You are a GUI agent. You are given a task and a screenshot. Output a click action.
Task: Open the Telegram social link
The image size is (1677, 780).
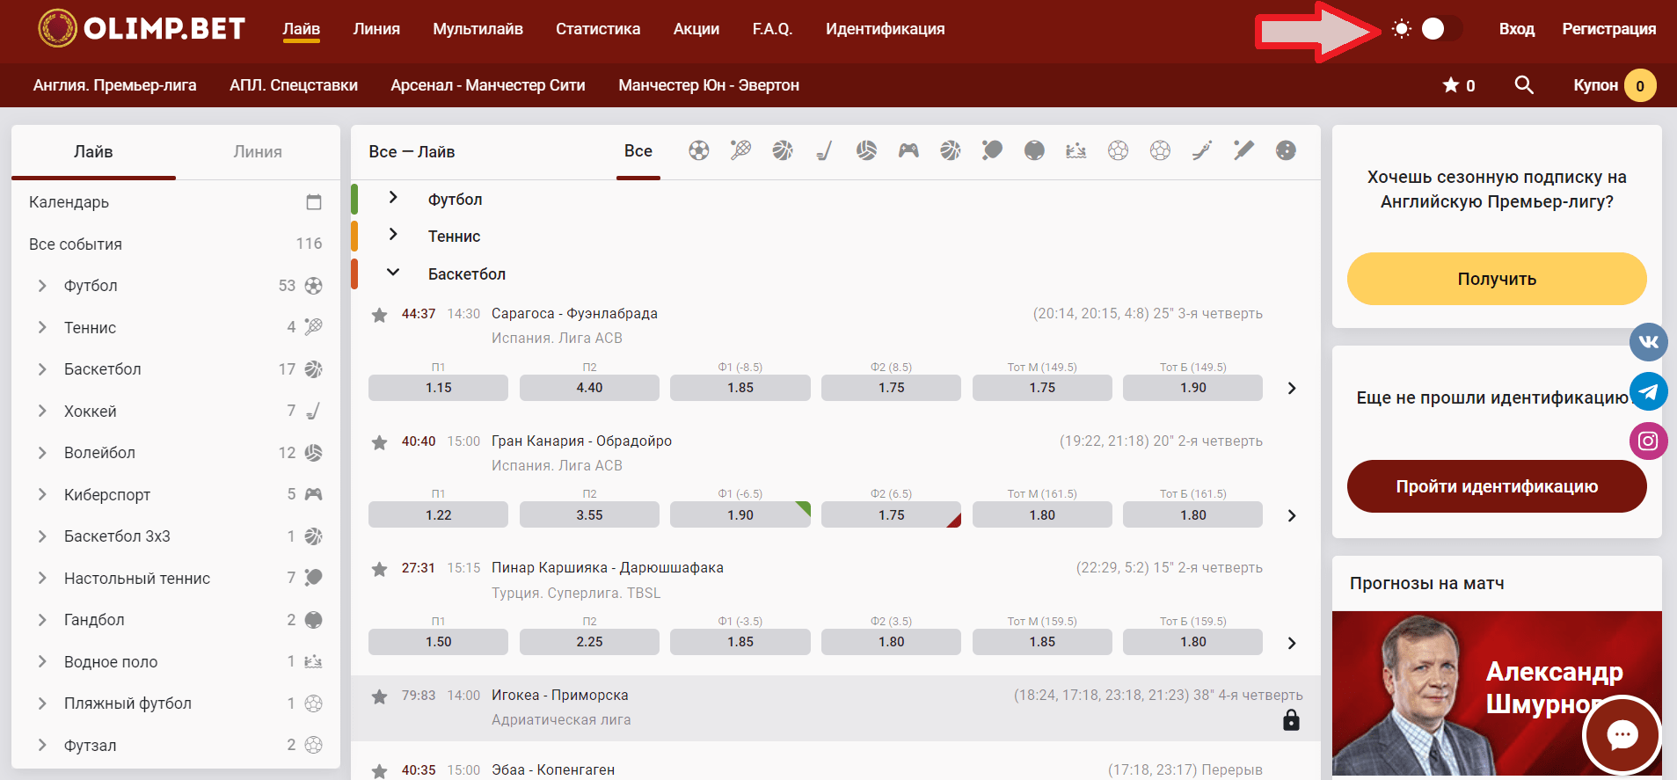pos(1648,391)
